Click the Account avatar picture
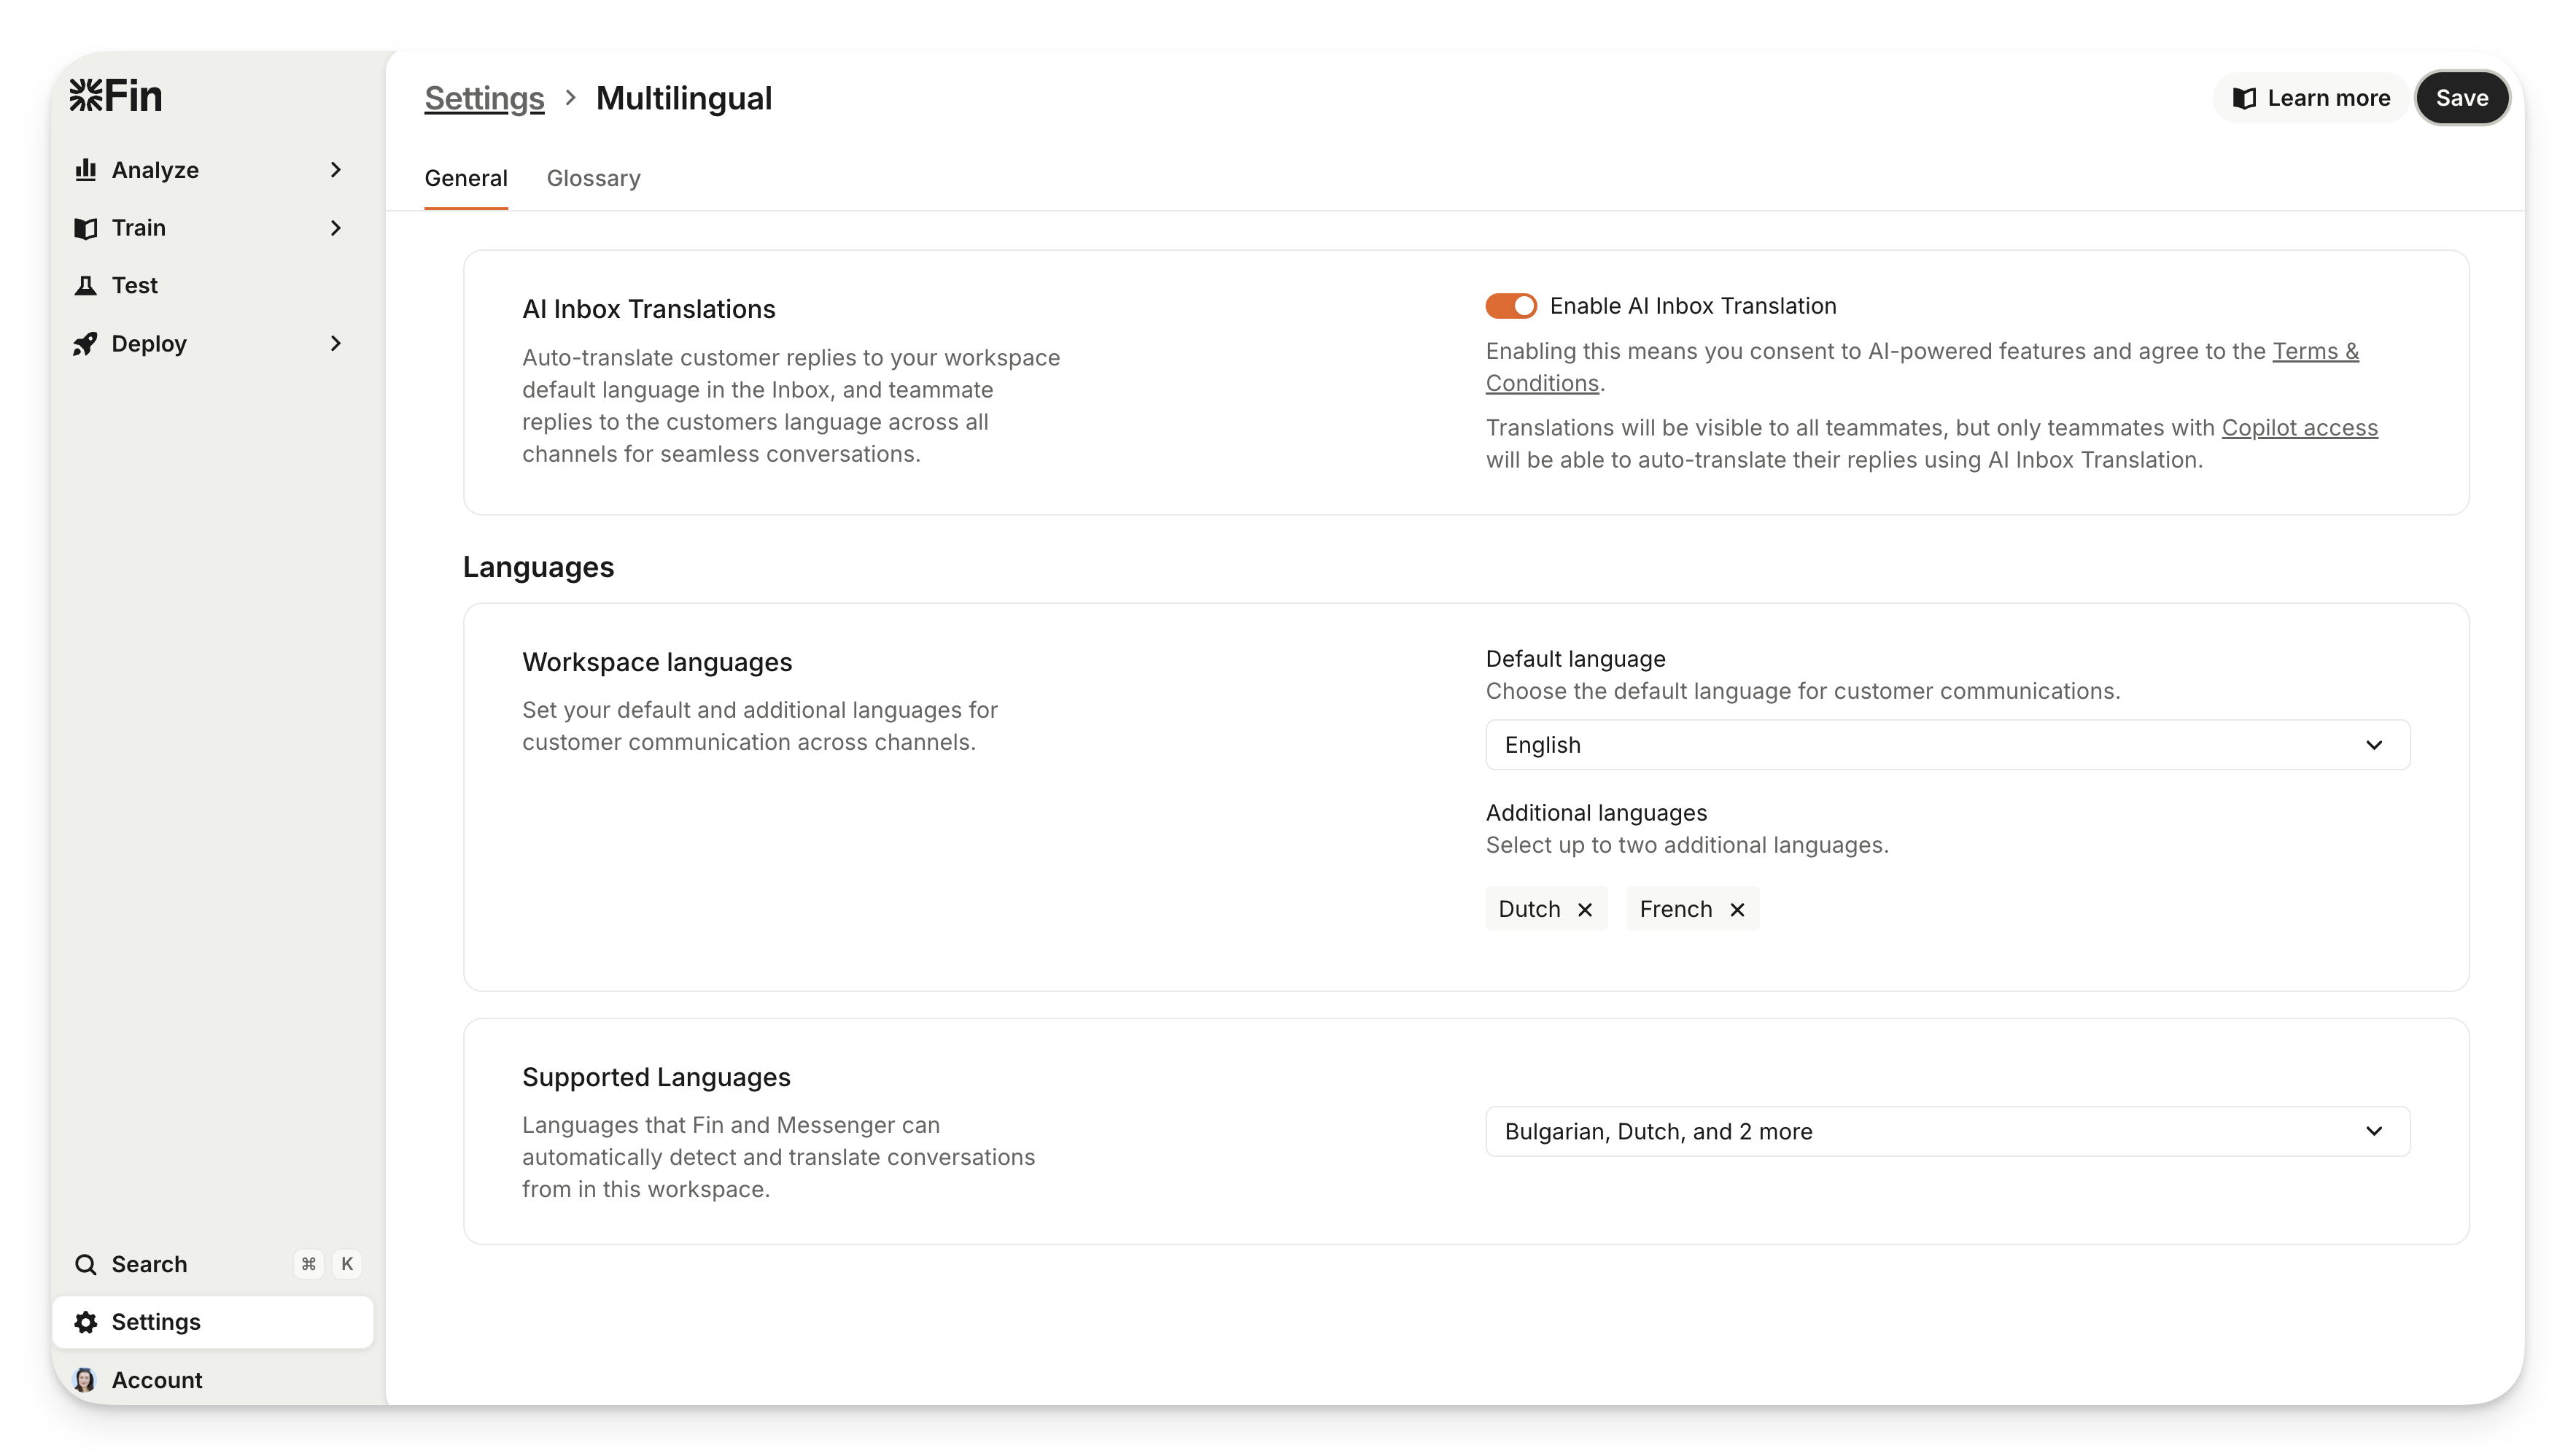Screen dimensions: 2576x1456 tap(86, 1380)
